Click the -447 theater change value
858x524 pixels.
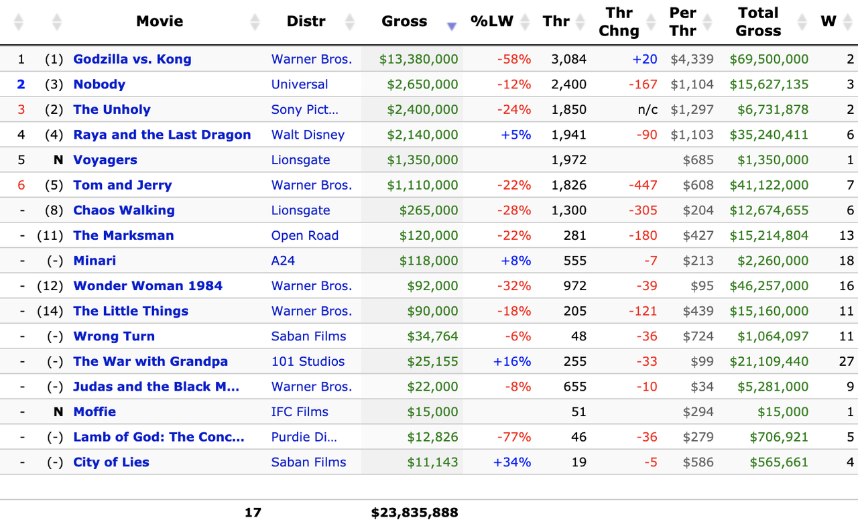[x=643, y=185]
